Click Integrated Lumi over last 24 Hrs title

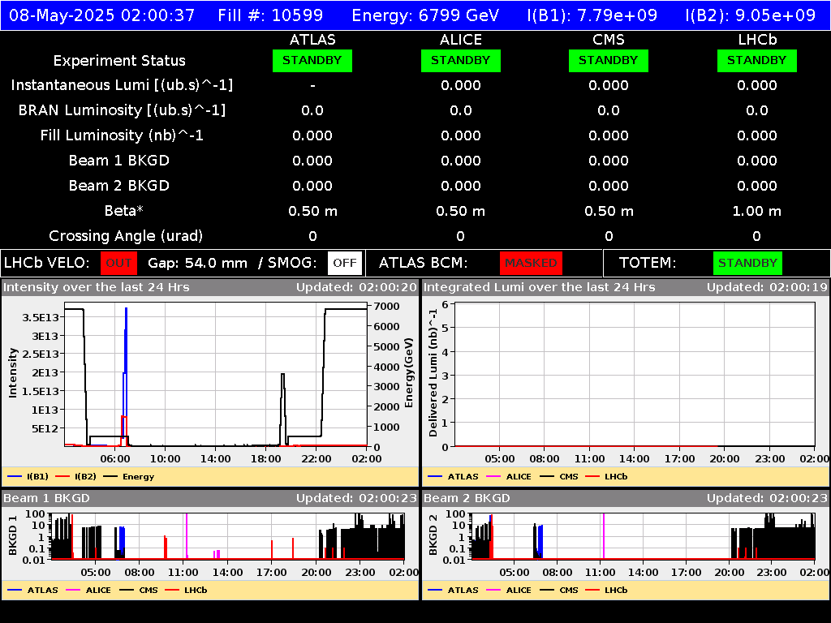coord(540,287)
